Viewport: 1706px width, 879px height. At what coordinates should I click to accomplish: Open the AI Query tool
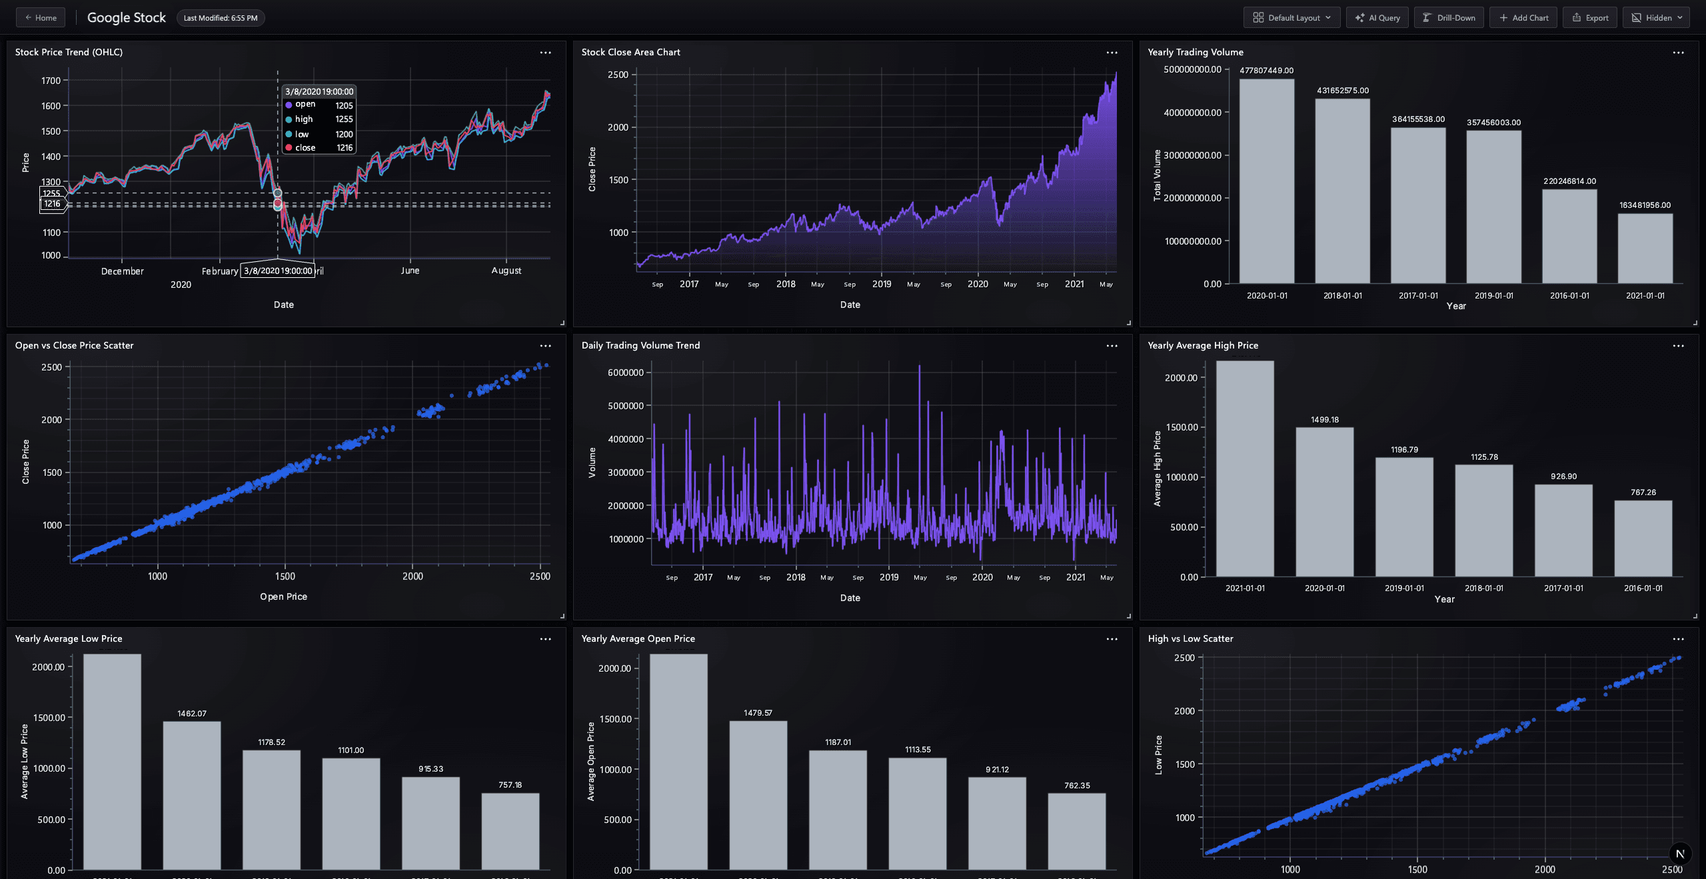point(1377,18)
